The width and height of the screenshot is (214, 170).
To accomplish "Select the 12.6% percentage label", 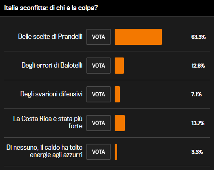I will [198, 66].
